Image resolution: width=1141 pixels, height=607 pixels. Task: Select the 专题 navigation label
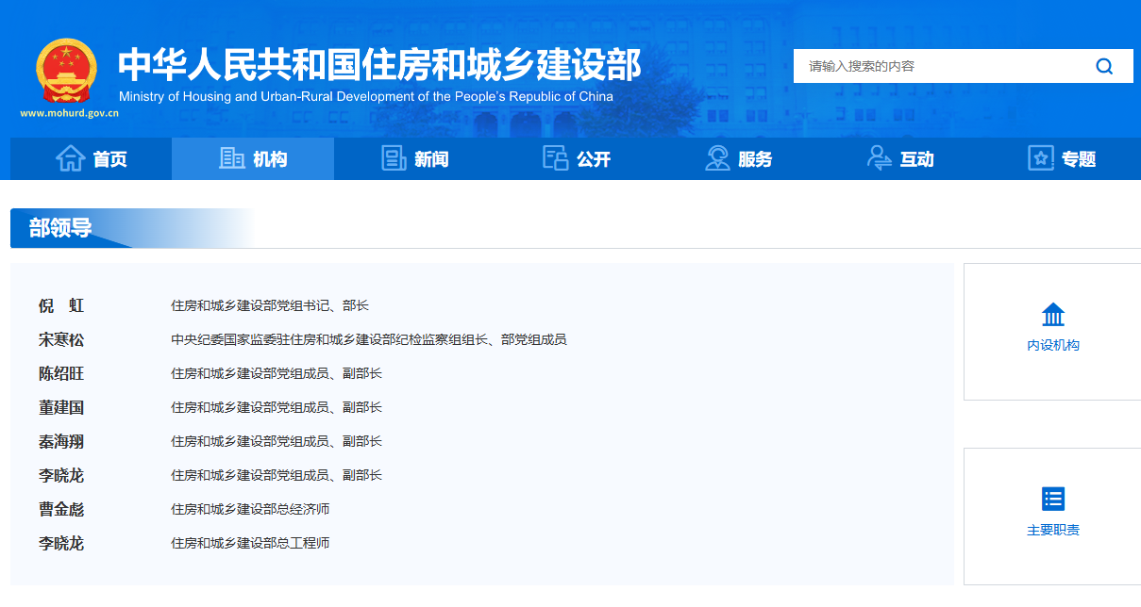pos(1079,159)
